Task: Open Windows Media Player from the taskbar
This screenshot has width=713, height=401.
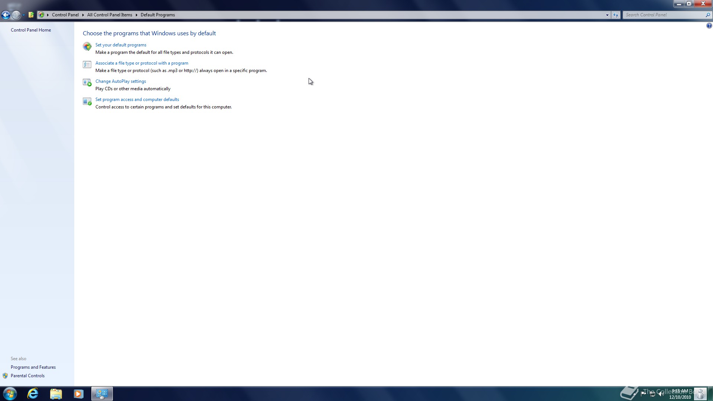Action: pyautogui.click(x=78, y=394)
